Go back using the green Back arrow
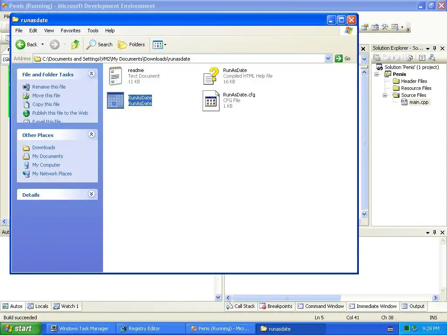The width and height of the screenshot is (447, 335). pos(21,44)
